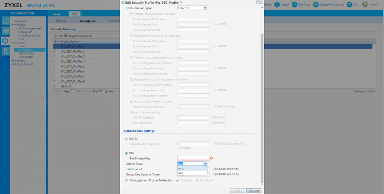Screen dimensions: 384x194
Task: Collapse the Object tree node
Action: (13, 43)
